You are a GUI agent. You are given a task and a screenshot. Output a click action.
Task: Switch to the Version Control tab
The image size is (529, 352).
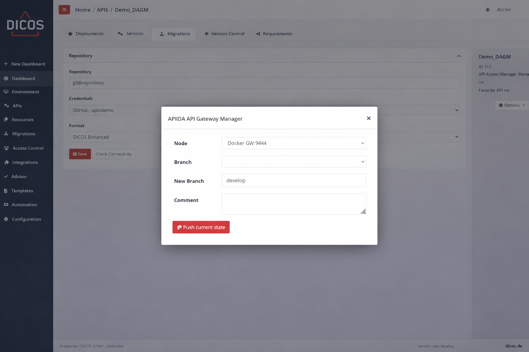[224, 34]
